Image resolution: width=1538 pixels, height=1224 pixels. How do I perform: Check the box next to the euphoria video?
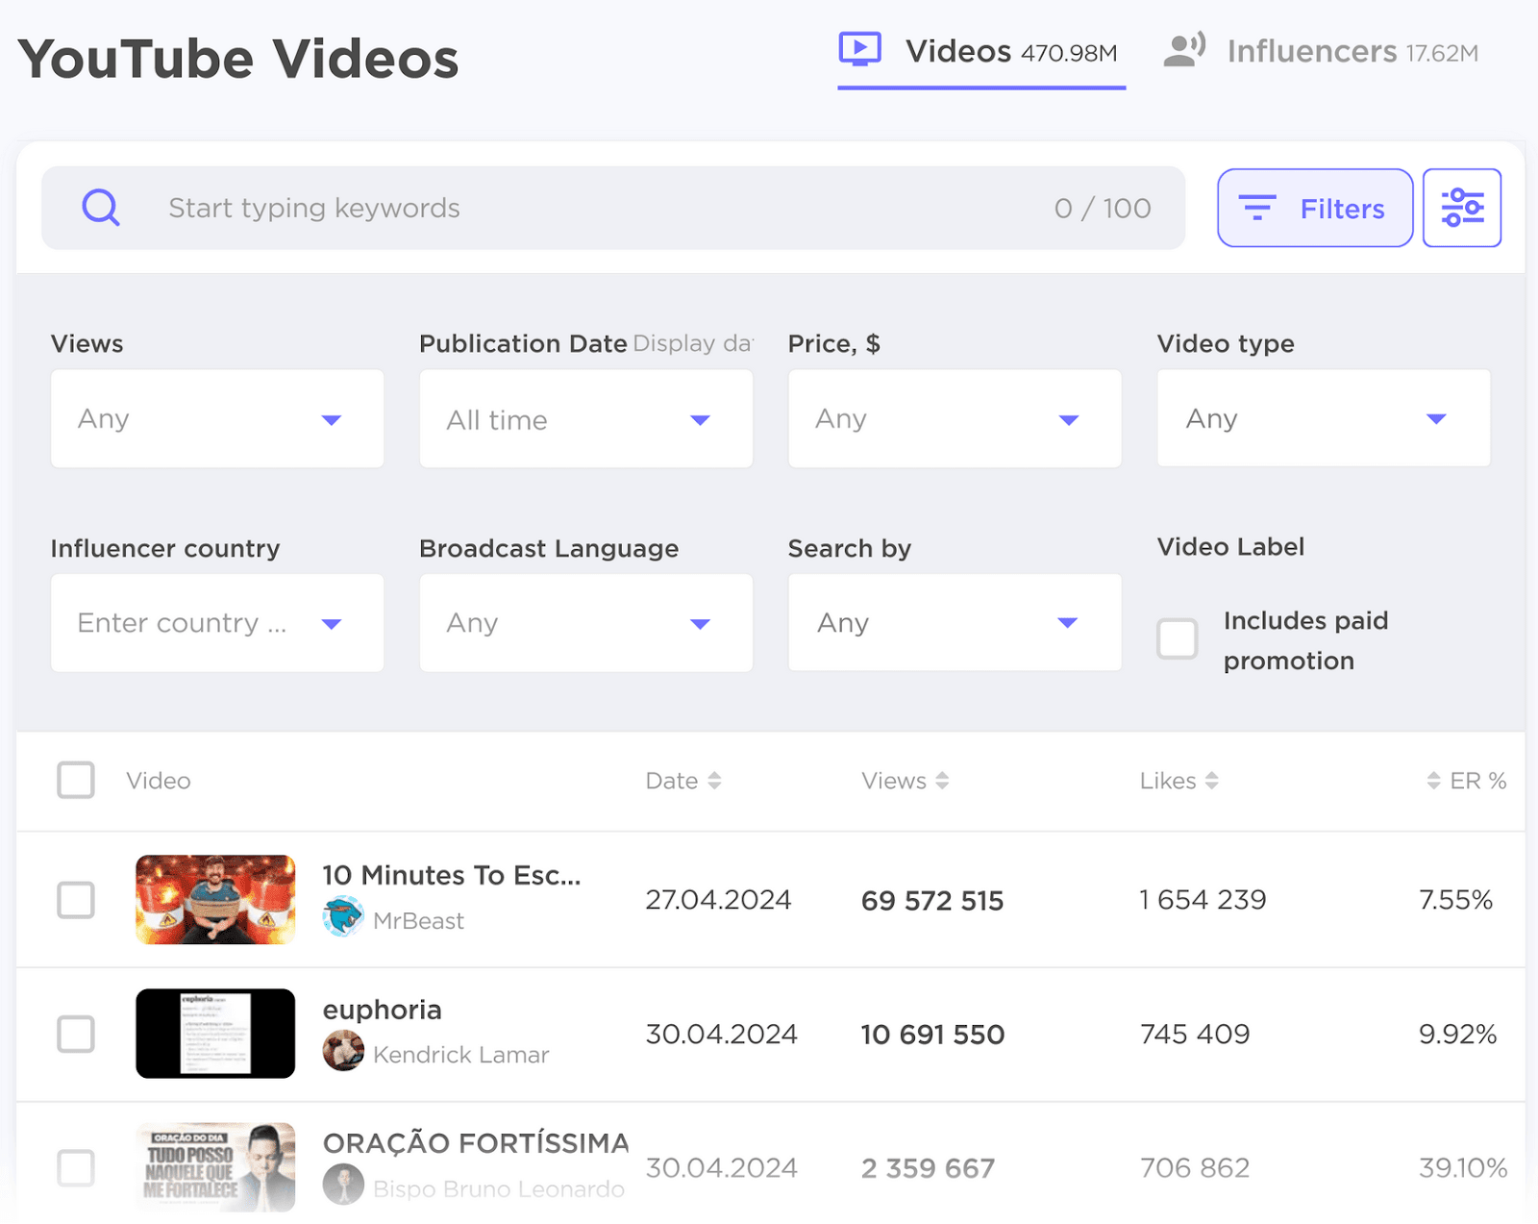75,1035
